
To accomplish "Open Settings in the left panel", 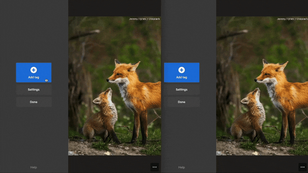I will tap(34, 90).
